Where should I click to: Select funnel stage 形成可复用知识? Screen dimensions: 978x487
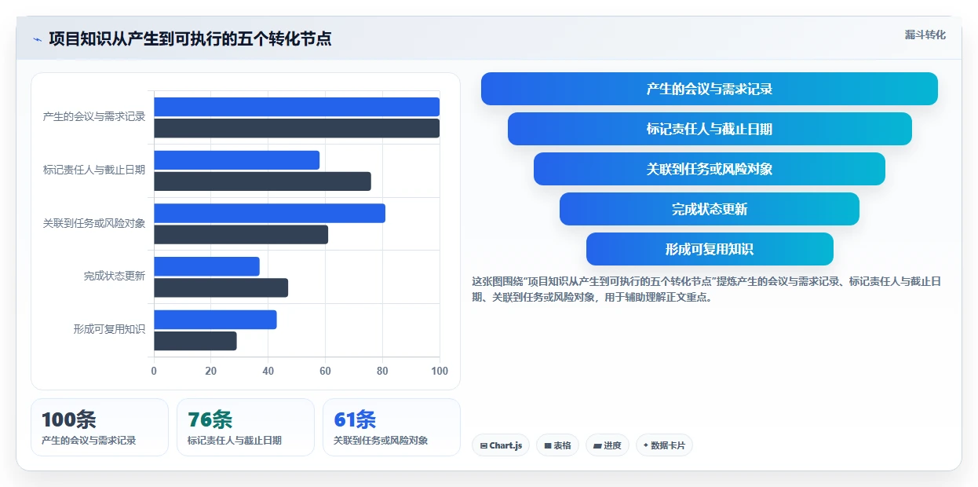pos(710,249)
